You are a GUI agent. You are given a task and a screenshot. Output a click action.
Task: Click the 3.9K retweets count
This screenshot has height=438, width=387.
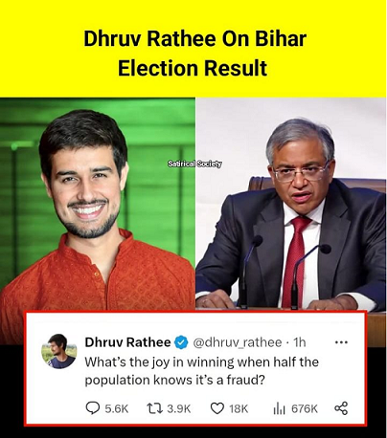click(179, 408)
